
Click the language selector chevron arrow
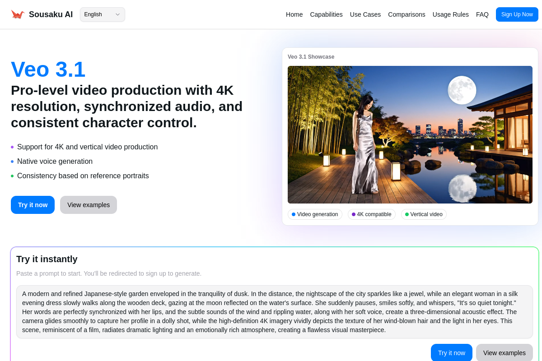[x=117, y=14]
